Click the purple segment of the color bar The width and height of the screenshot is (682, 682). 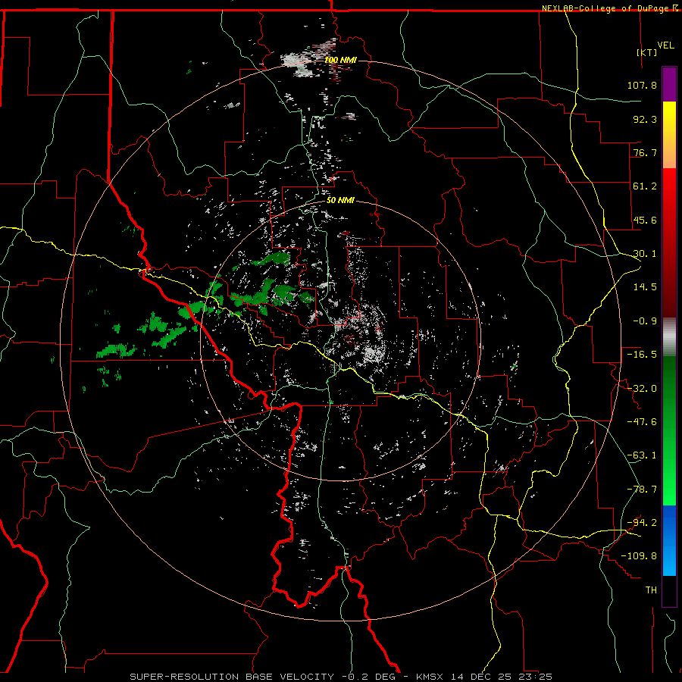[x=669, y=84]
